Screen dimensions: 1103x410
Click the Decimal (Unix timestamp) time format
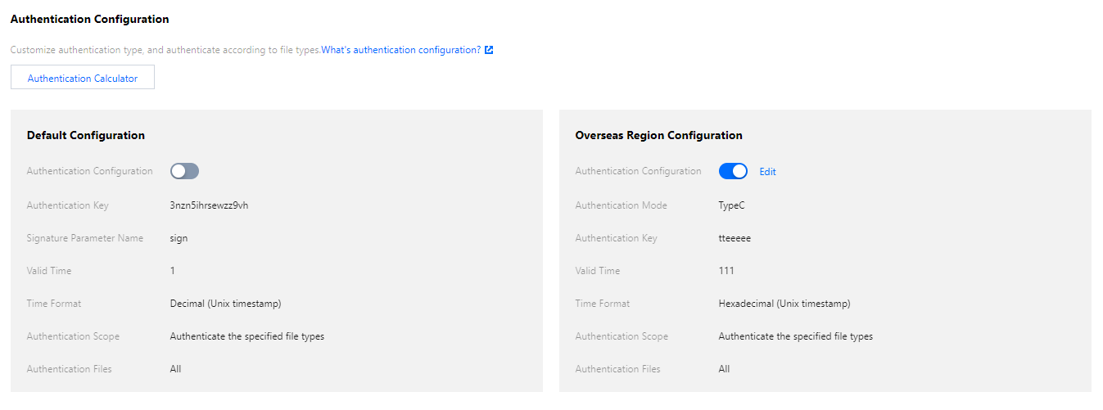tap(225, 304)
